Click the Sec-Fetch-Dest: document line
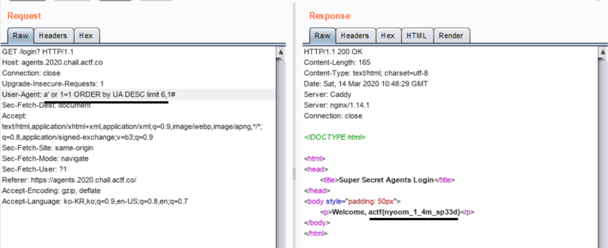This screenshot has width=608, height=248. 46,105
